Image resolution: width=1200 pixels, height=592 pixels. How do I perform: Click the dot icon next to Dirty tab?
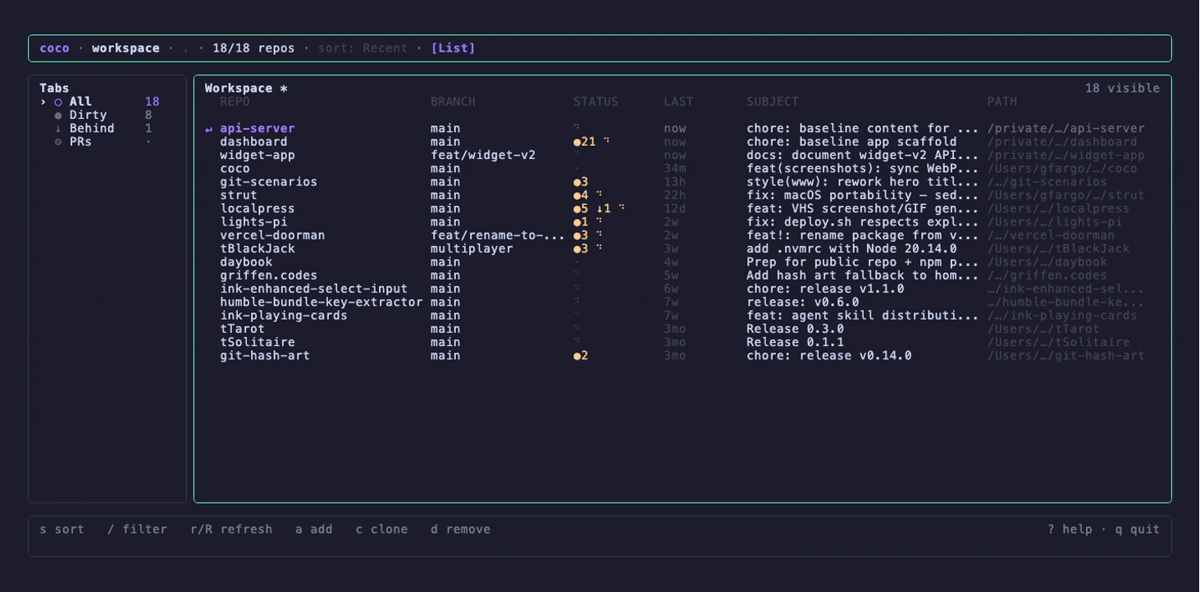coord(58,116)
